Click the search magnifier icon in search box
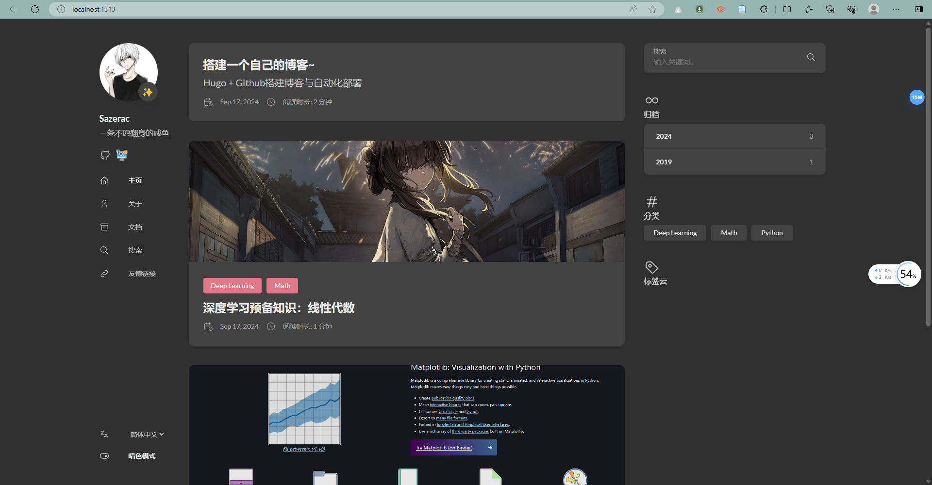The height and width of the screenshot is (485, 932). (x=811, y=57)
